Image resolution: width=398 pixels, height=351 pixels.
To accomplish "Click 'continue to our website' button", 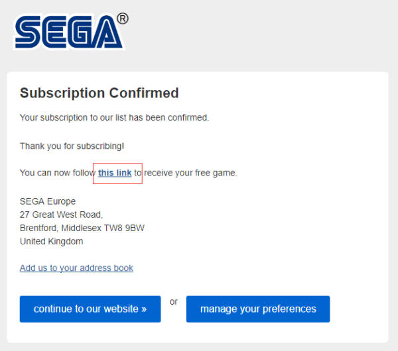I will pos(90,309).
